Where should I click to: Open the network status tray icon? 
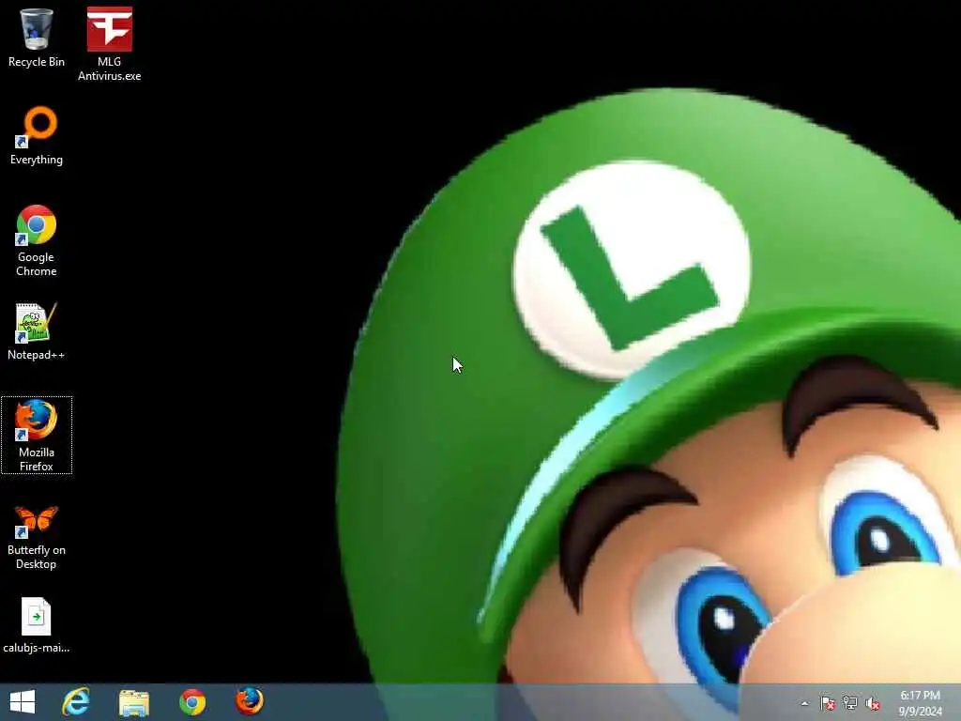point(850,703)
